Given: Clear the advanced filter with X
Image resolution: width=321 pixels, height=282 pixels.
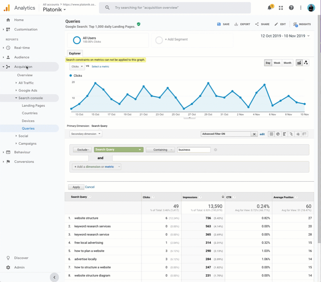Looking at the screenshot, I should pyautogui.click(x=254, y=134).
